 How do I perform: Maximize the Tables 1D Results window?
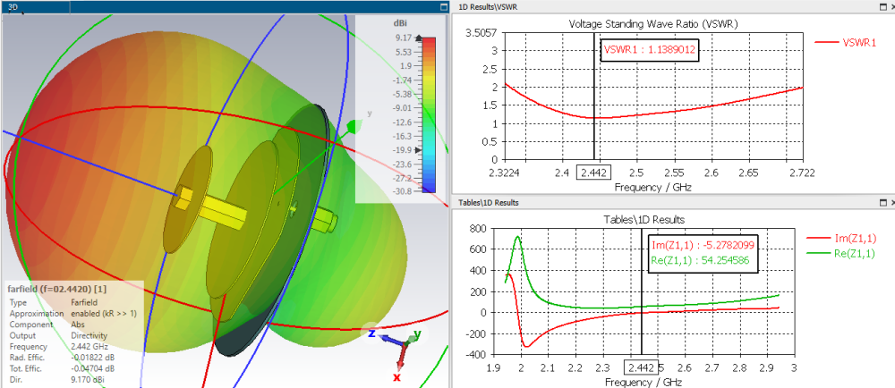(x=882, y=202)
